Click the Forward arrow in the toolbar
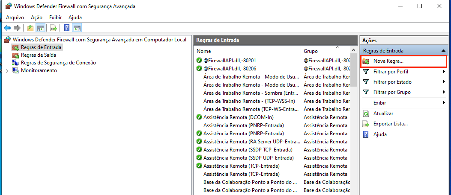 (x=17, y=28)
